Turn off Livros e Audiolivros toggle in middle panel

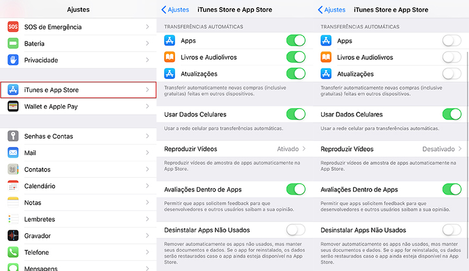[296, 57]
